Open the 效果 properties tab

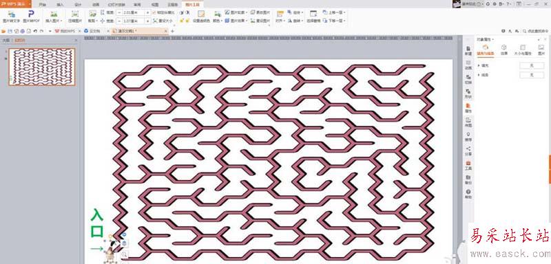[504, 49]
